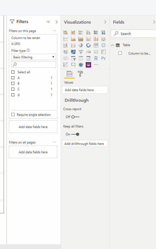Toggle the Filters pane eye visibility icon

(x=48, y=22)
